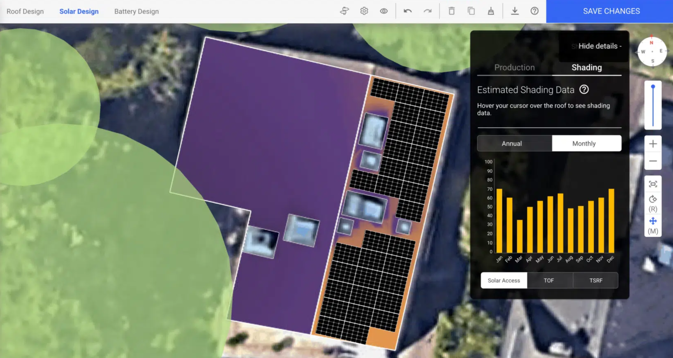This screenshot has height=358, width=673.
Task: Switch shading chart to Annual view
Action: click(x=511, y=144)
